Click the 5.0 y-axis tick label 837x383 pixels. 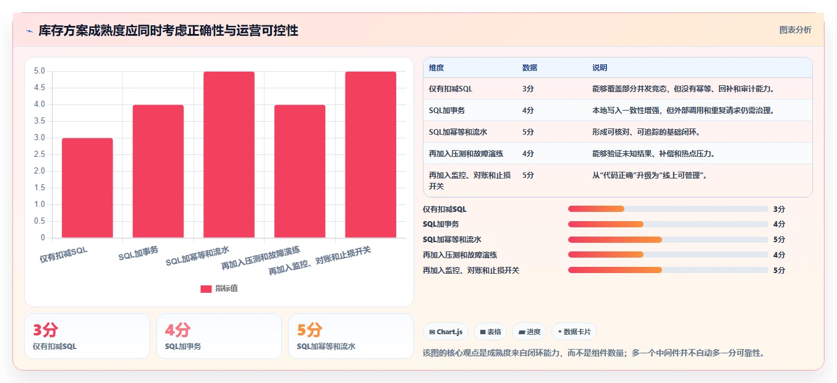(x=38, y=71)
